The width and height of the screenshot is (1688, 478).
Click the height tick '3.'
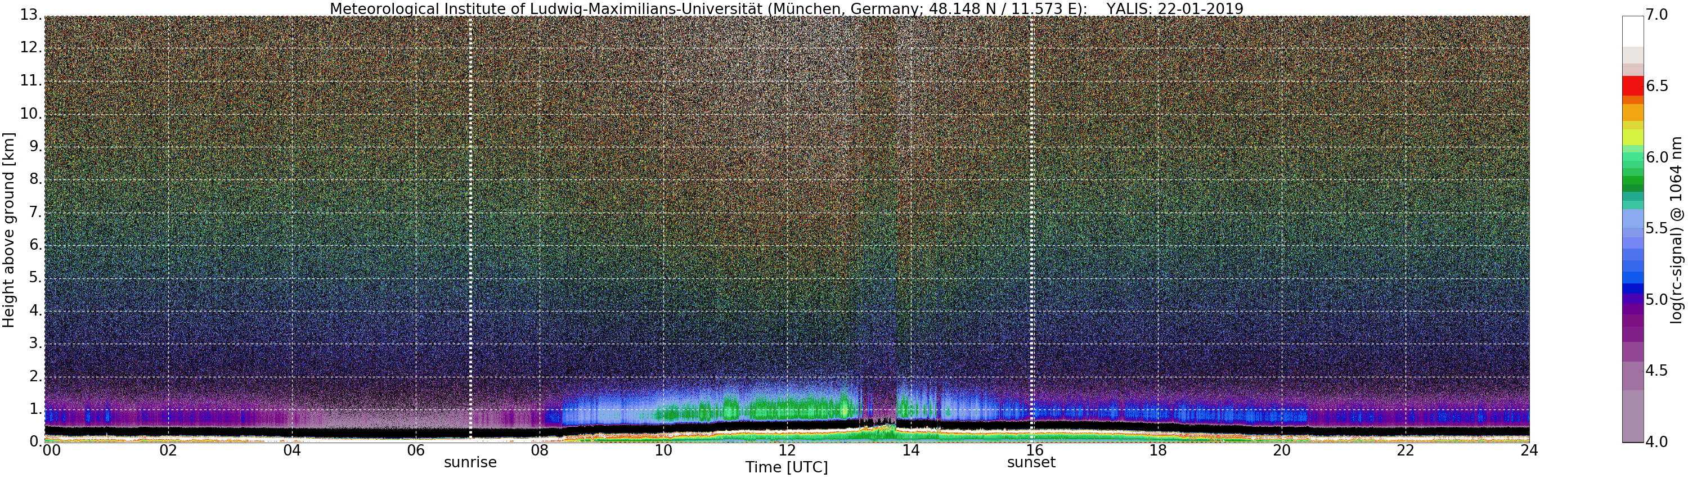pyautogui.click(x=35, y=343)
